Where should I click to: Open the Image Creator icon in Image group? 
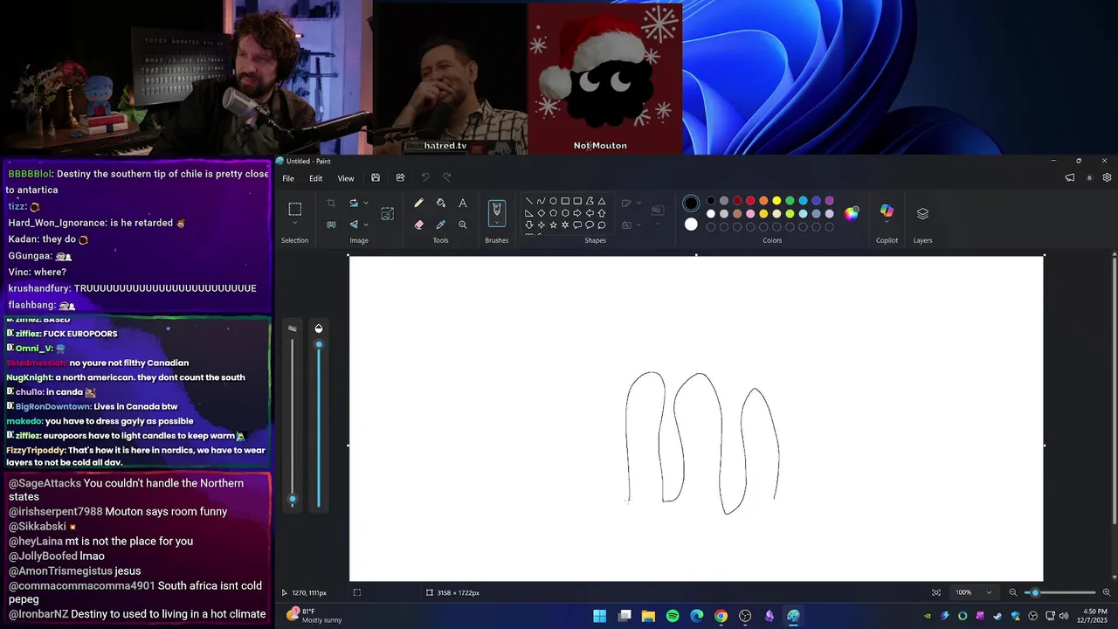coord(388,213)
